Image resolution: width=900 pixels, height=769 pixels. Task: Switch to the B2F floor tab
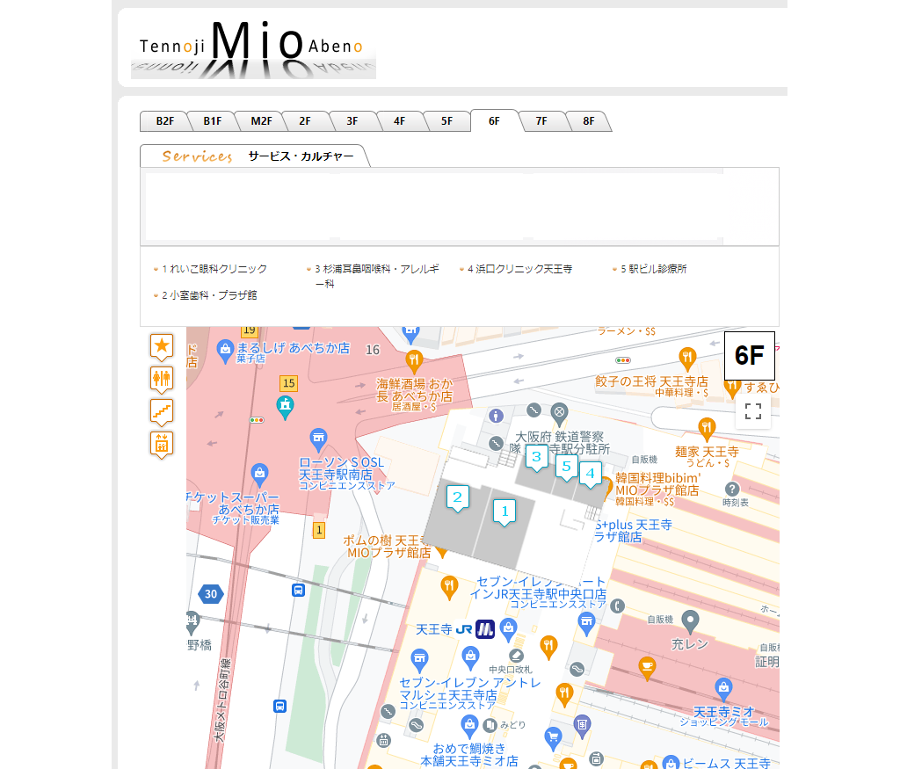[165, 121]
